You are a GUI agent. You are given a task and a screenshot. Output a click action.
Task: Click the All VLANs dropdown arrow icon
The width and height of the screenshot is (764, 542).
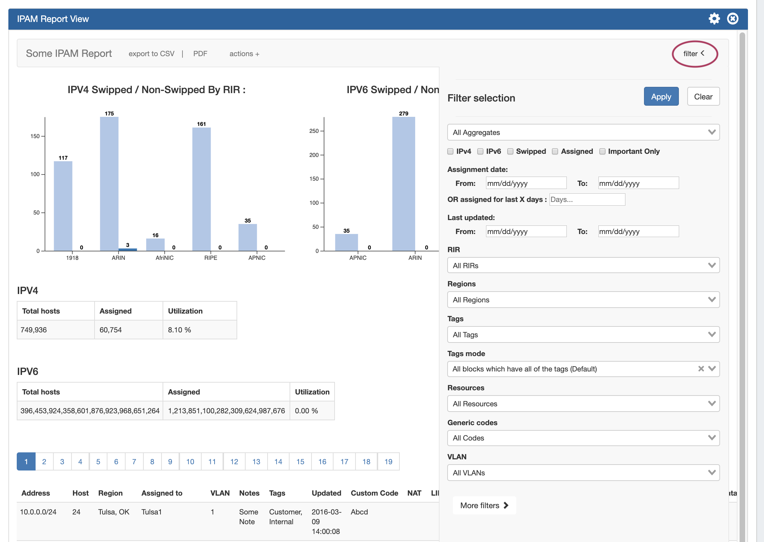click(712, 473)
